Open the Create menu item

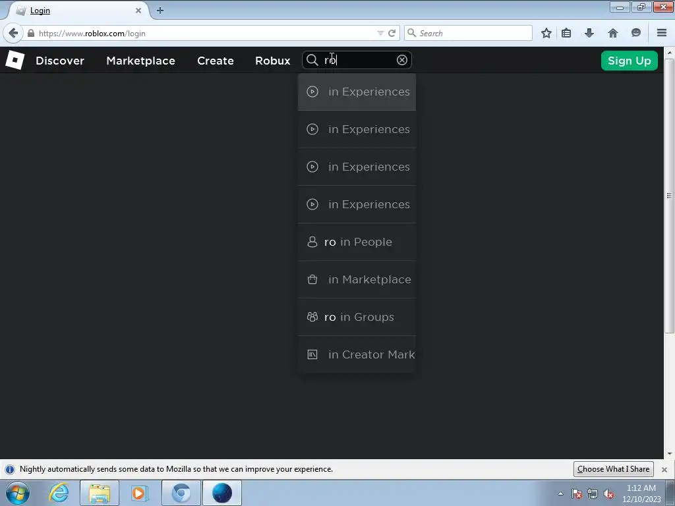tap(216, 61)
